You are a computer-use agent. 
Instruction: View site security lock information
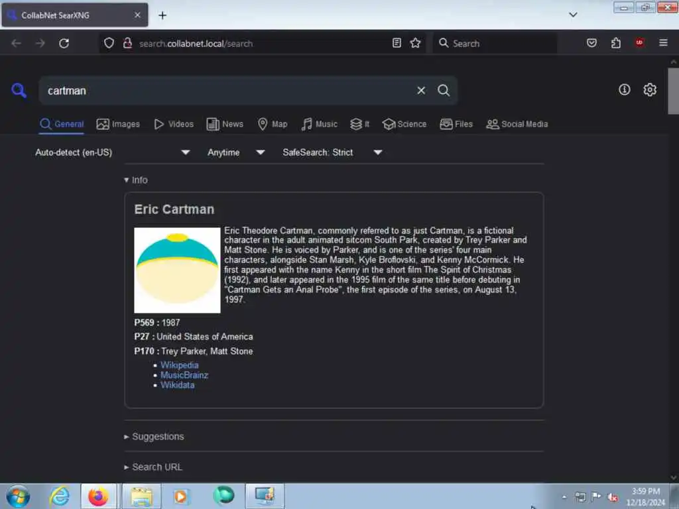point(127,43)
